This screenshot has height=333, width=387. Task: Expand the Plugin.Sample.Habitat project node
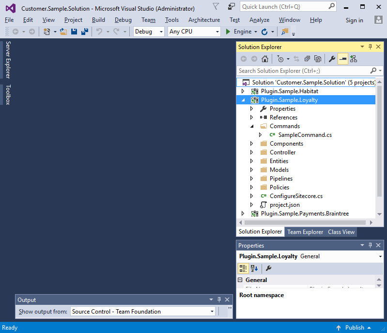pos(243,91)
